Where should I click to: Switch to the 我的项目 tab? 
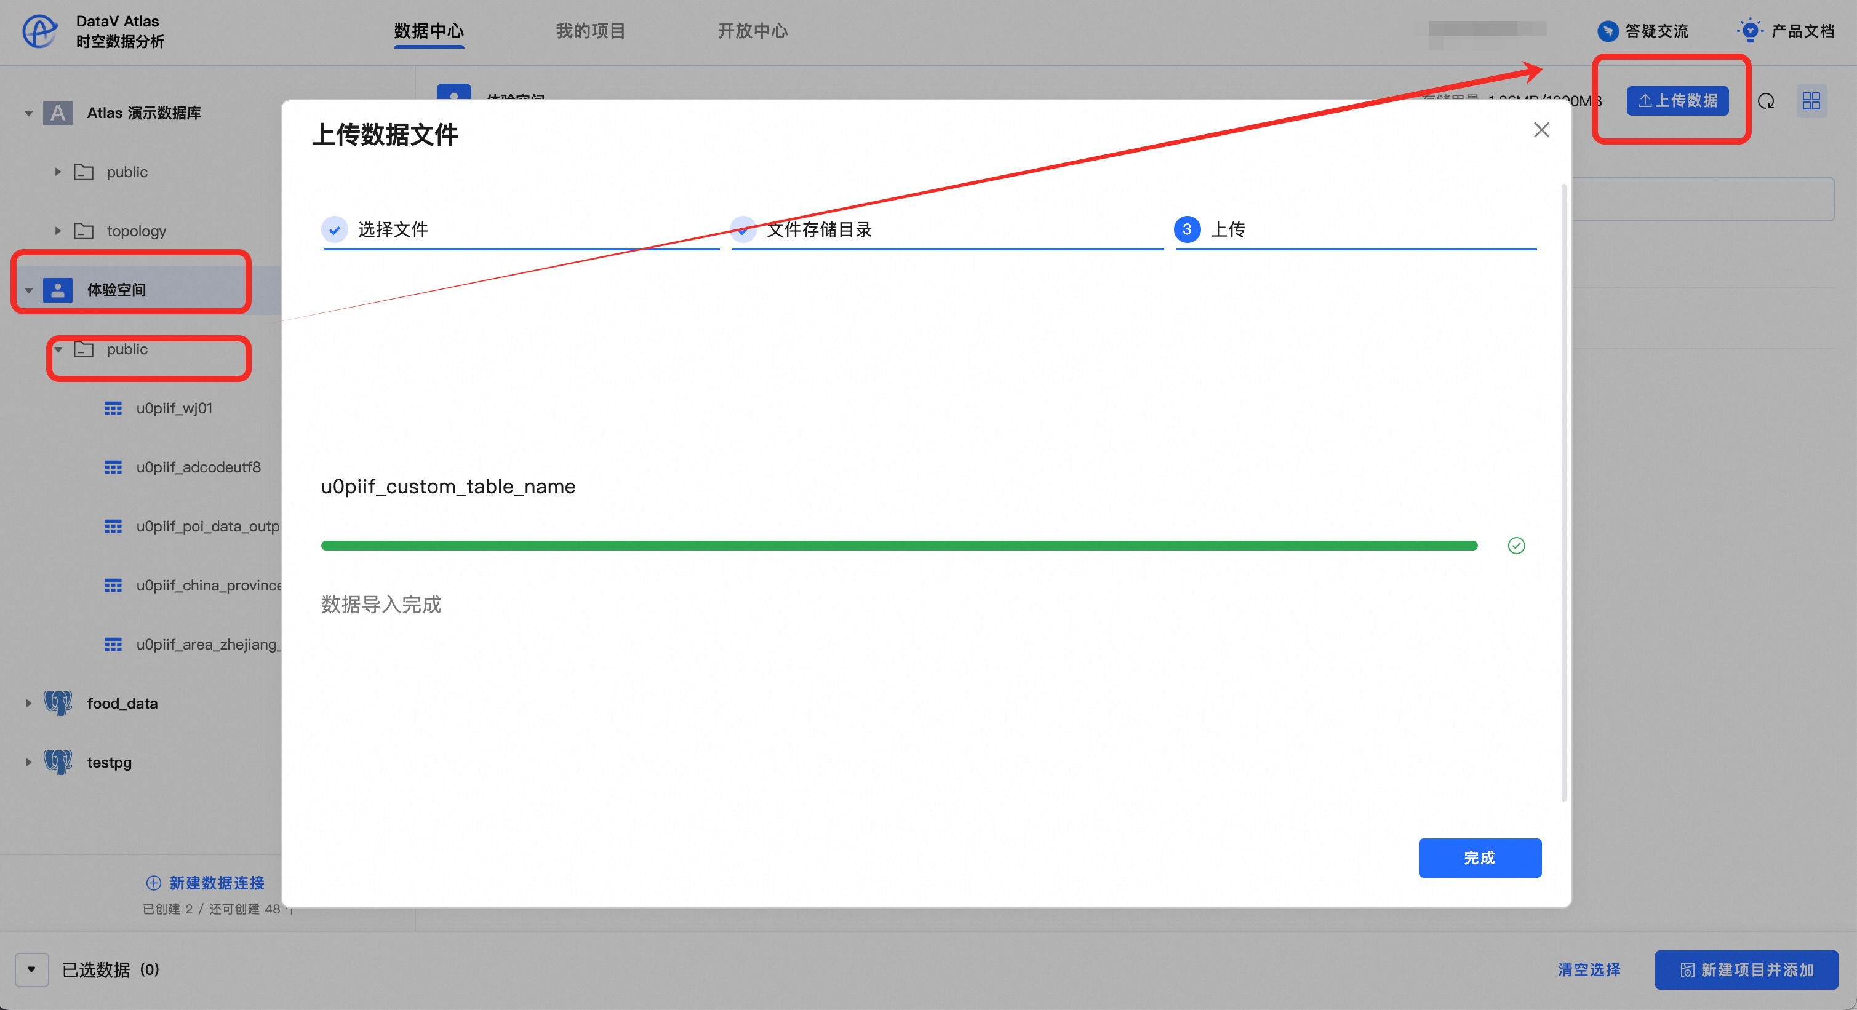(x=591, y=31)
